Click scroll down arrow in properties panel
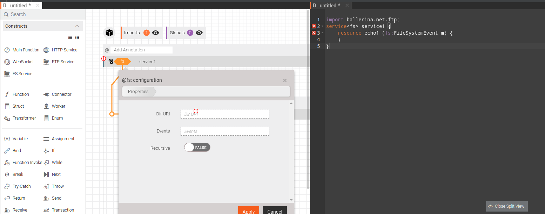This screenshot has width=545, height=214. (x=291, y=200)
